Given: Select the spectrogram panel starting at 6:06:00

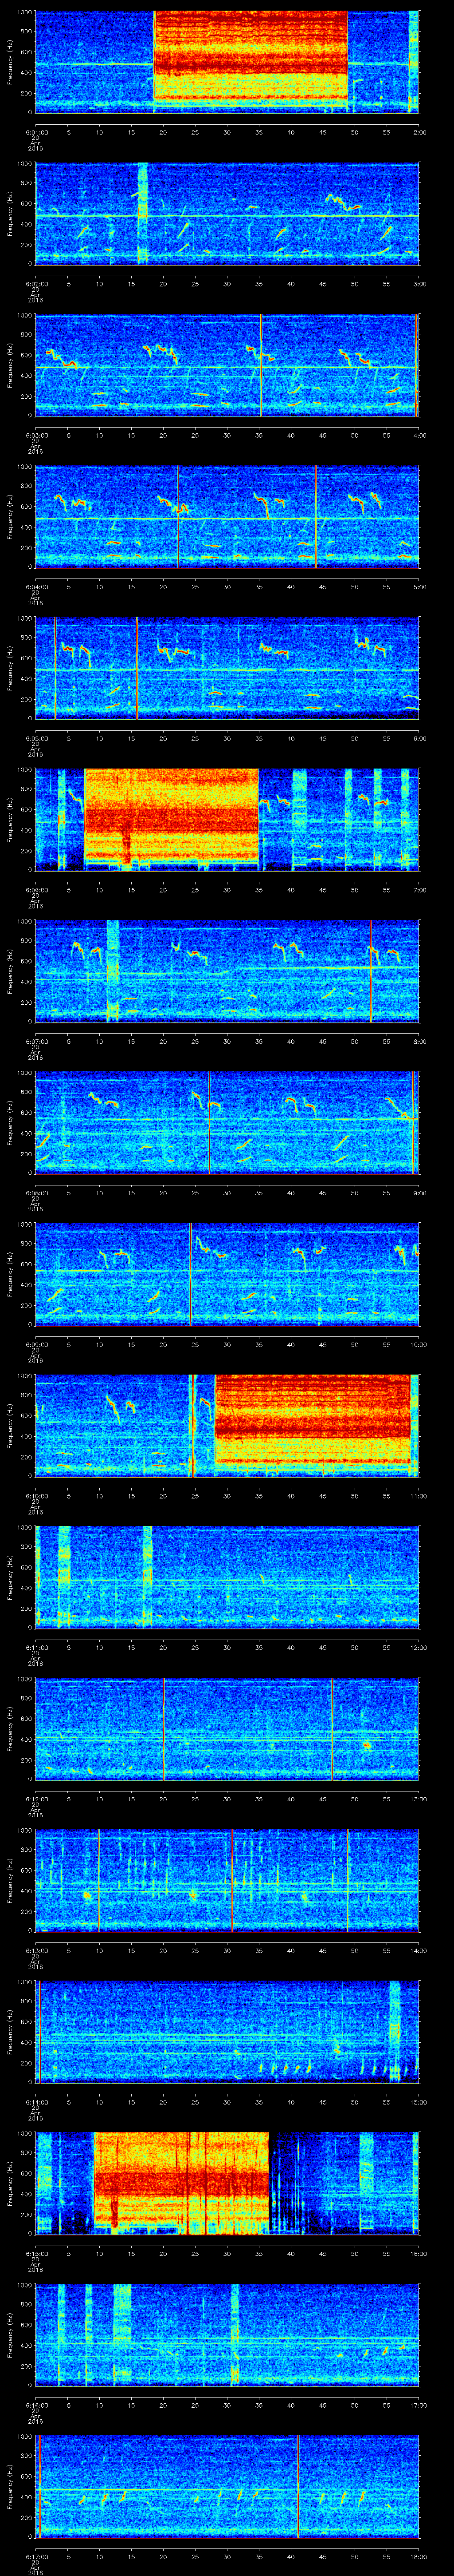Looking at the screenshot, I should point(227,820).
